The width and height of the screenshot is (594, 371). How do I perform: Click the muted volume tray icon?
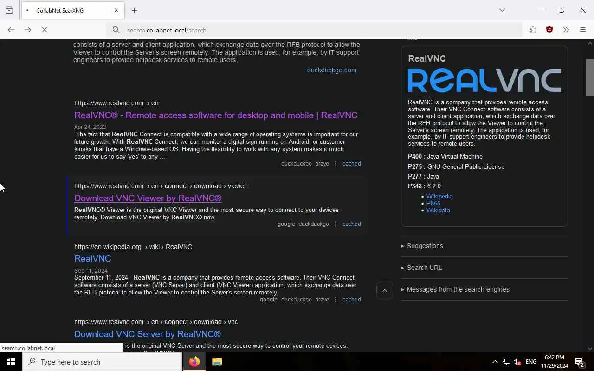tap(517, 362)
